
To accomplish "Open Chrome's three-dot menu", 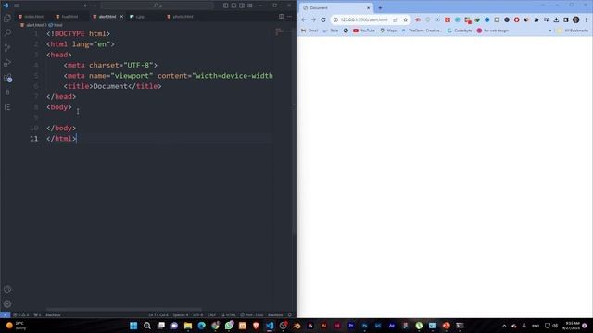I will 586,19.
